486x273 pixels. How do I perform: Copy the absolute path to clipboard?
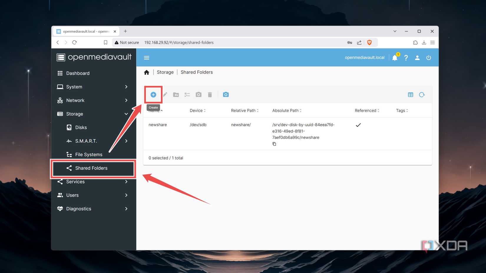point(274,144)
